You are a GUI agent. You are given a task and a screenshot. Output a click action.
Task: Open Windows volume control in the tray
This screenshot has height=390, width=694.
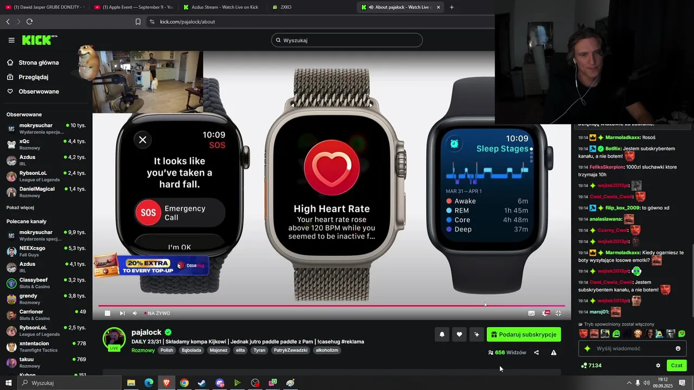(646, 383)
